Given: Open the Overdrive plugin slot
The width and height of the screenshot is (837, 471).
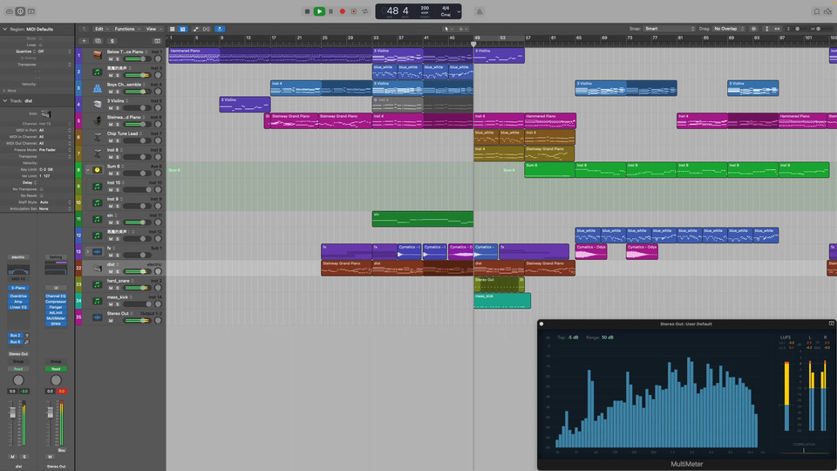Looking at the screenshot, I should click(18, 296).
